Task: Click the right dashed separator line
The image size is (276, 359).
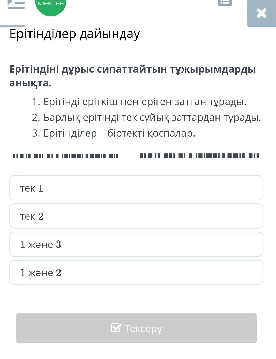Action: click(x=200, y=156)
